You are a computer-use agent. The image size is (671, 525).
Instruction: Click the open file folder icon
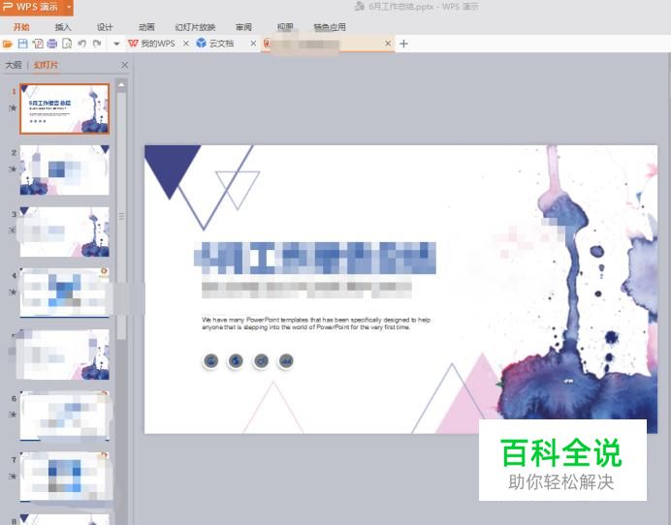8,44
